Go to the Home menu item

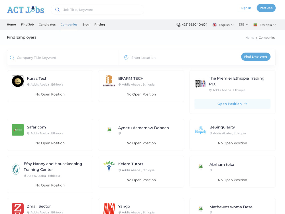(x=11, y=25)
